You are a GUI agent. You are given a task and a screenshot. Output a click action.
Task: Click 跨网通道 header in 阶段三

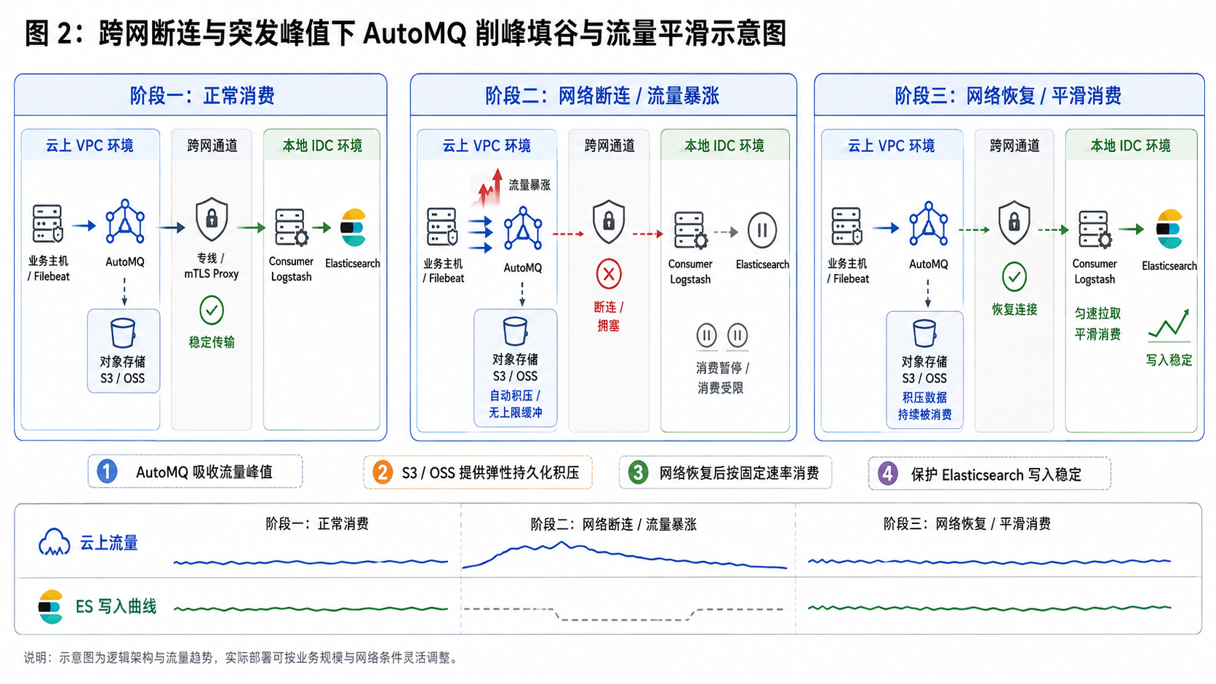pyautogui.click(x=1015, y=145)
